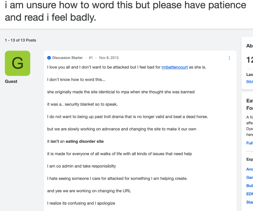
Task: Open the 'Gan' explore forum link
Action: click(250, 177)
